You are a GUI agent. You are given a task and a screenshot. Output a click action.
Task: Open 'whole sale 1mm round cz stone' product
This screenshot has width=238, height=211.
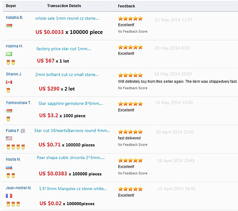67,18
